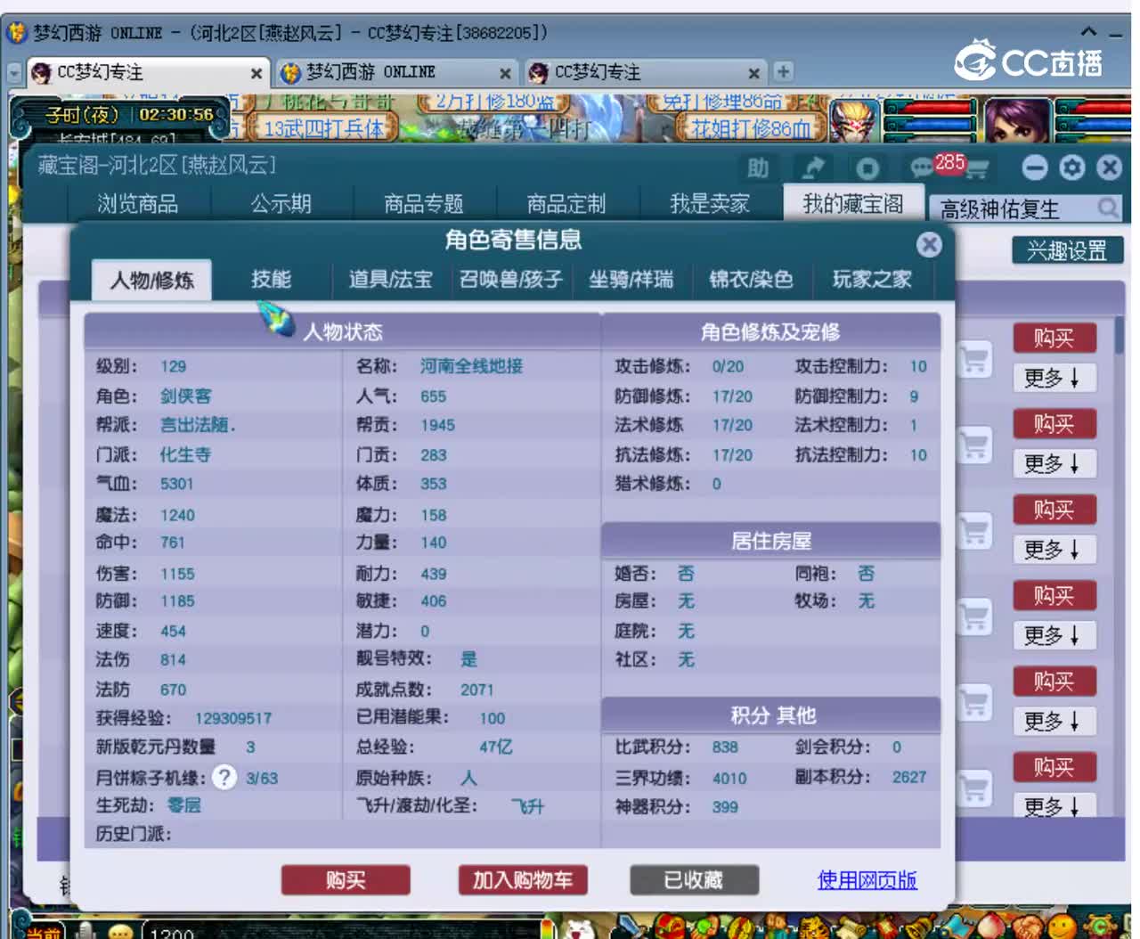Click the 成就点数 value 2071
Screen dimensions: 1140x939
(476, 690)
